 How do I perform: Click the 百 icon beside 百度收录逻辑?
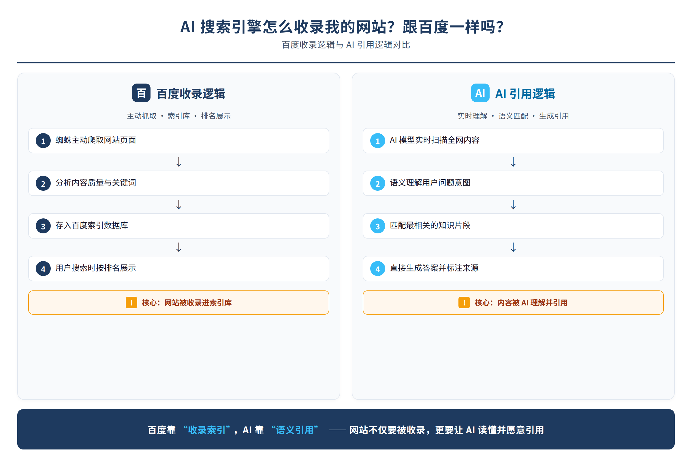[x=141, y=93]
